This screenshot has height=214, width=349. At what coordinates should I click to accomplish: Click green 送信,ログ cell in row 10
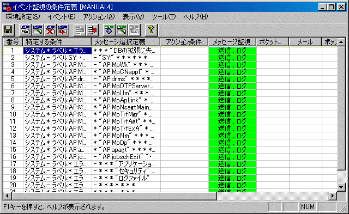(232, 114)
